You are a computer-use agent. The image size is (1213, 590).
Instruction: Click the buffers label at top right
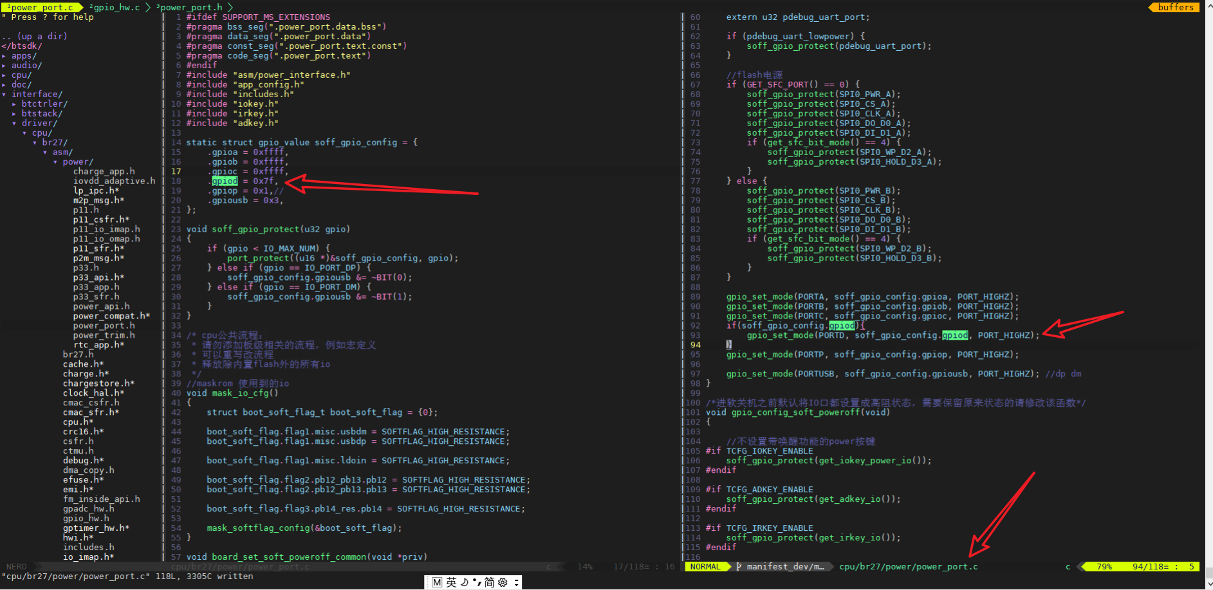click(1176, 7)
